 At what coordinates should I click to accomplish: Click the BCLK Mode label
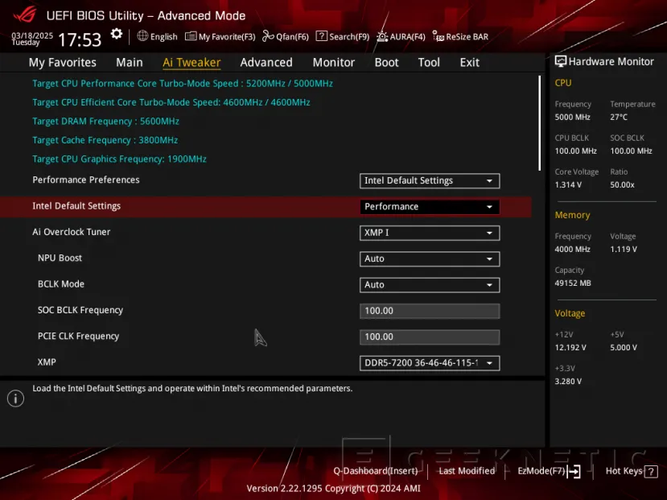61,284
